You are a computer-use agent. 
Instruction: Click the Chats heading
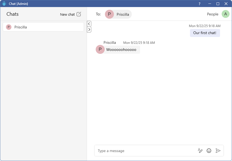[x=12, y=14]
